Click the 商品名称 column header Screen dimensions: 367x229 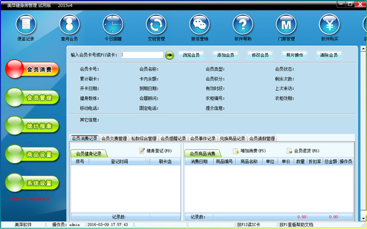point(249,162)
